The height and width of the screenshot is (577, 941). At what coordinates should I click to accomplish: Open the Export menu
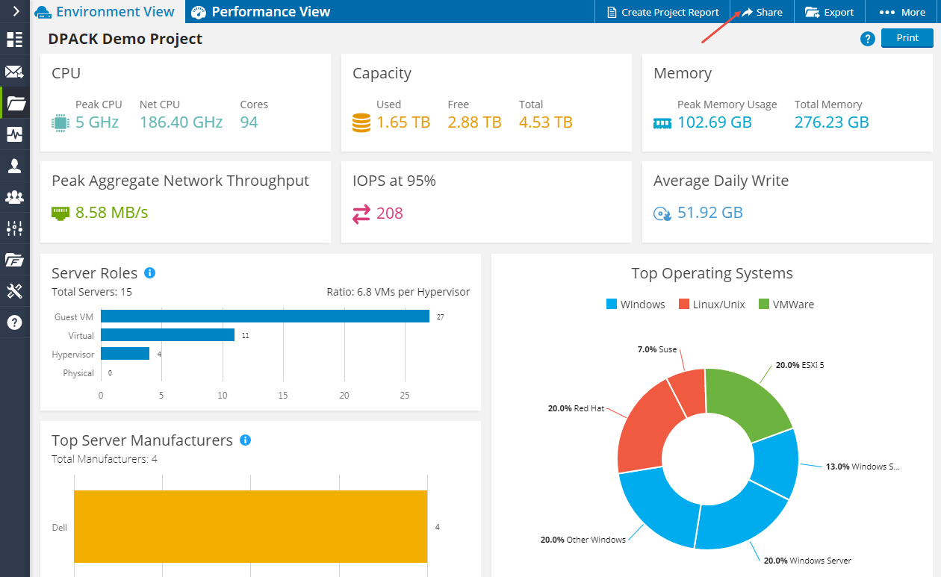click(829, 12)
